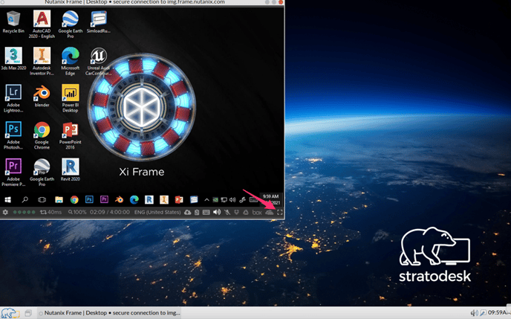Screen dimensions: 511x319
Task: Open Power BI Desktop shortcut
Action: [x=70, y=98]
